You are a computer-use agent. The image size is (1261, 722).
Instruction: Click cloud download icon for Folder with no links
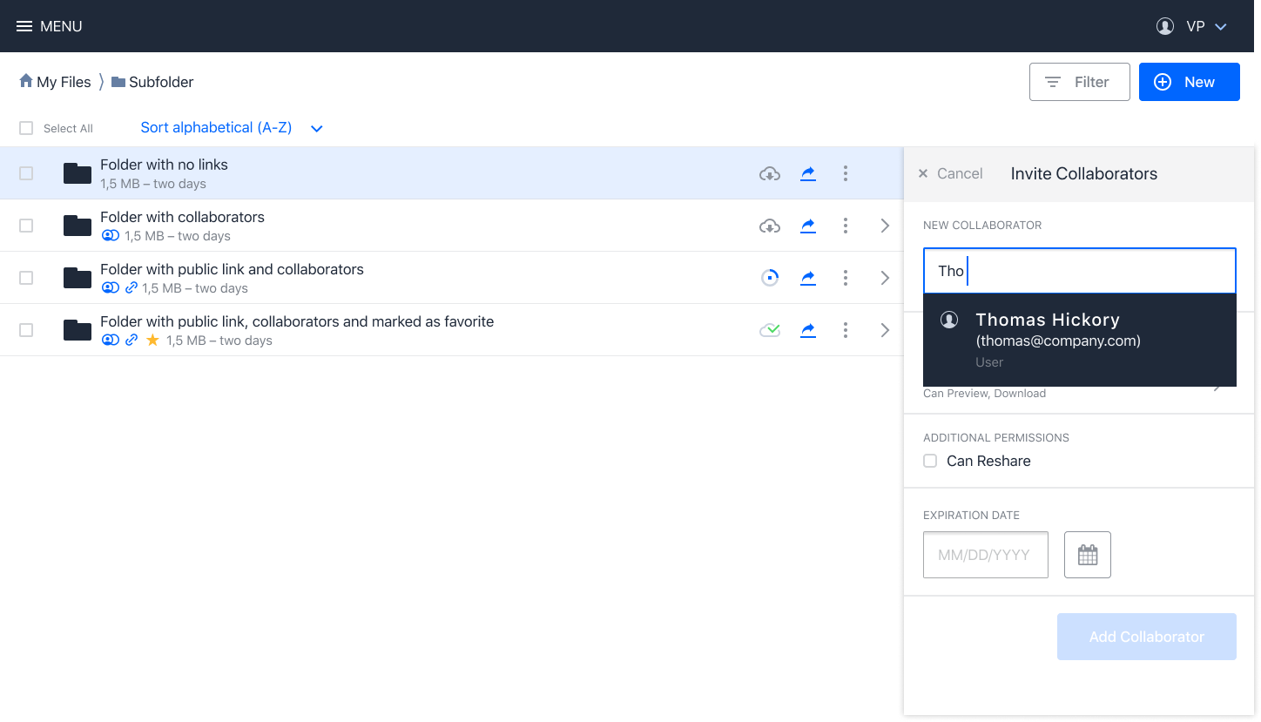point(770,173)
